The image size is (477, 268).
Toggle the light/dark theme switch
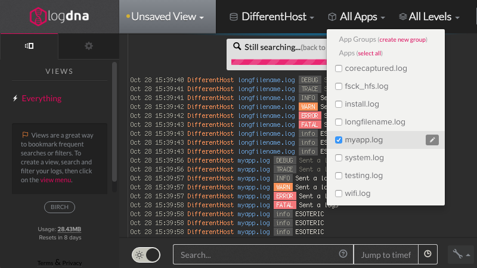pos(146,255)
